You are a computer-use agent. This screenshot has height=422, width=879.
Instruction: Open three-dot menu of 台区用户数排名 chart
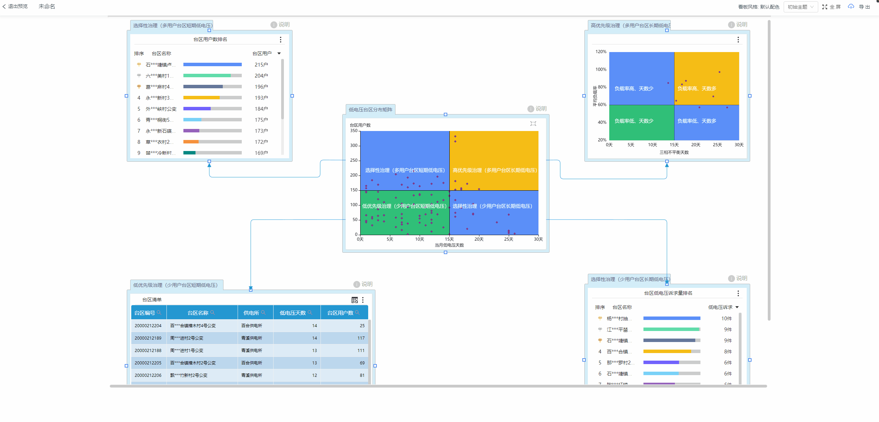(x=280, y=40)
